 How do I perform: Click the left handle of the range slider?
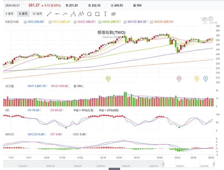[x=163, y=164]
